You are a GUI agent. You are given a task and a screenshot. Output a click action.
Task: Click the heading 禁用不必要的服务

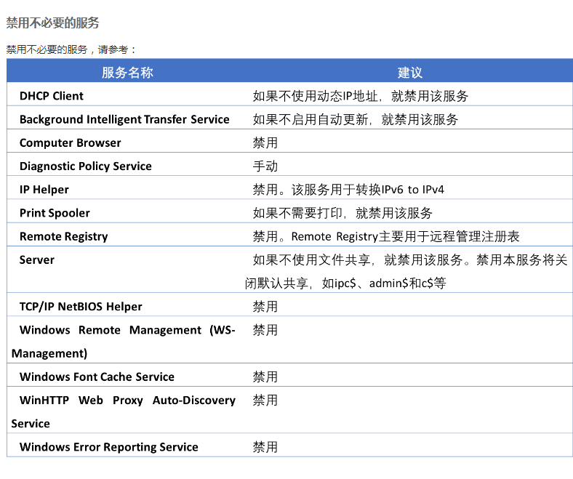[x=52, y=23]
